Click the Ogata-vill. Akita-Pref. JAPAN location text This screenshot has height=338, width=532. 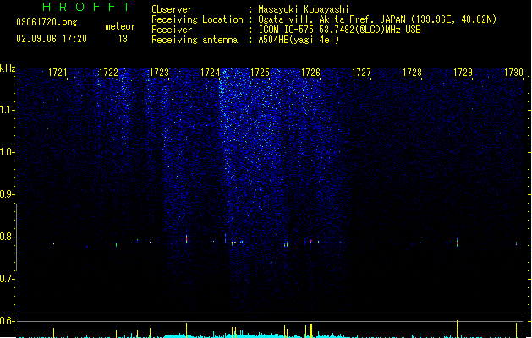377,19
